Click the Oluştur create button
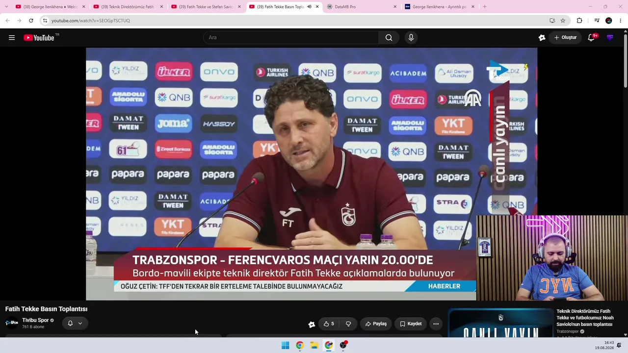Viewport: 628px width, 353px height. coord(565,38)
